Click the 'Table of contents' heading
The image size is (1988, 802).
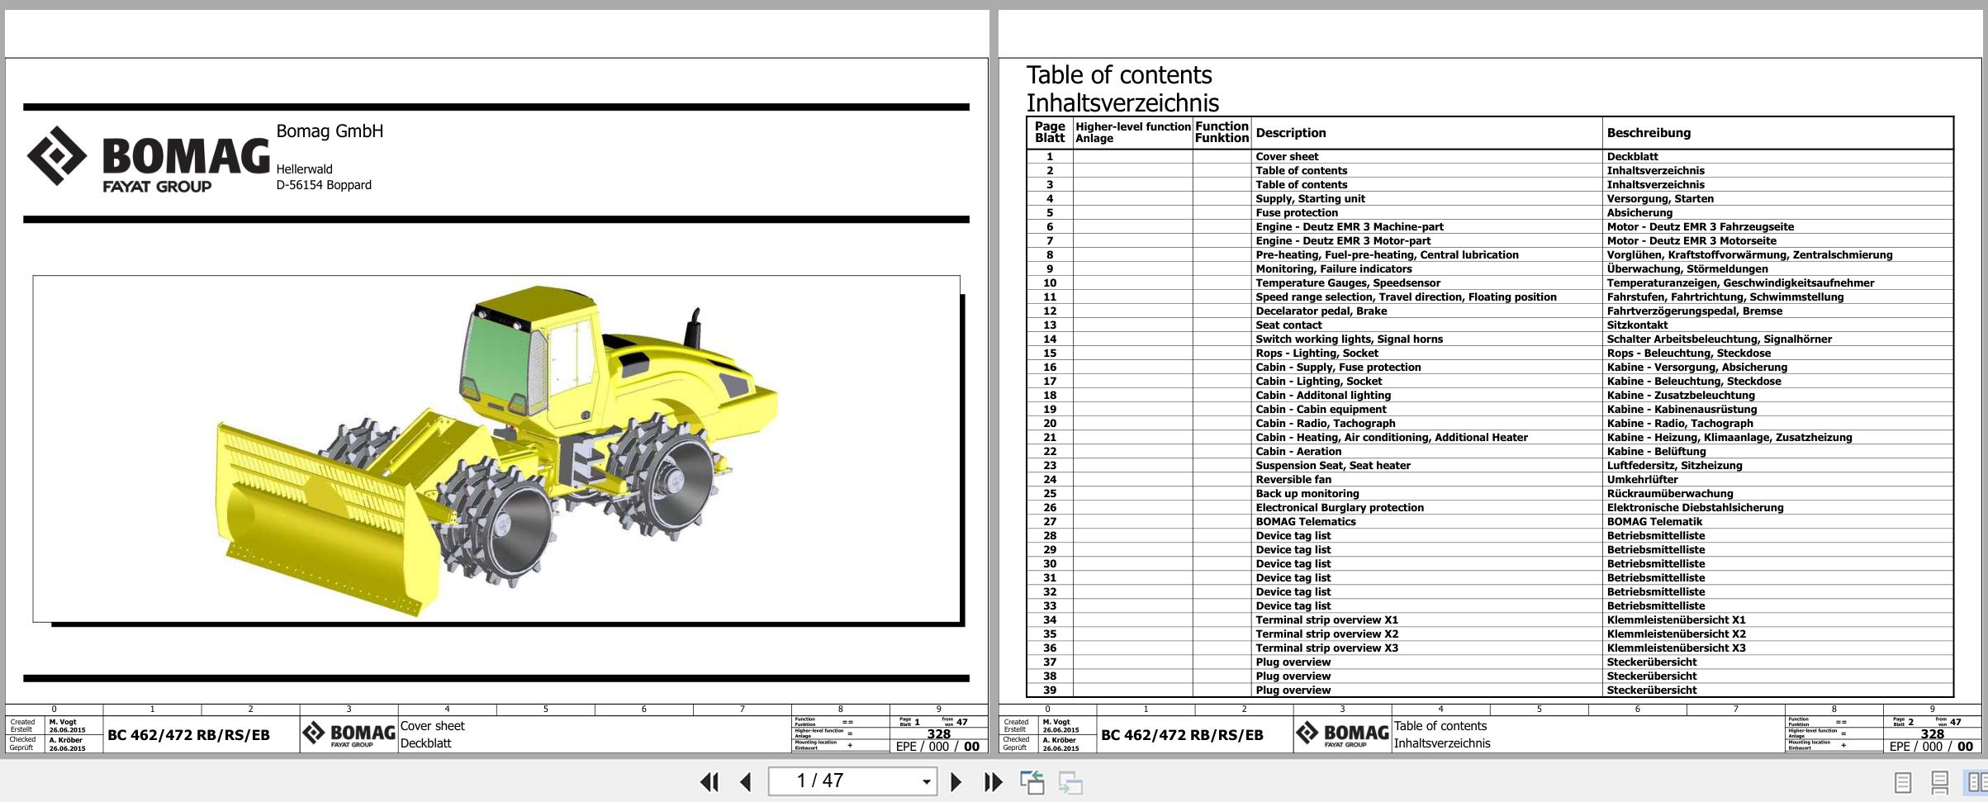coord(1118,75)
